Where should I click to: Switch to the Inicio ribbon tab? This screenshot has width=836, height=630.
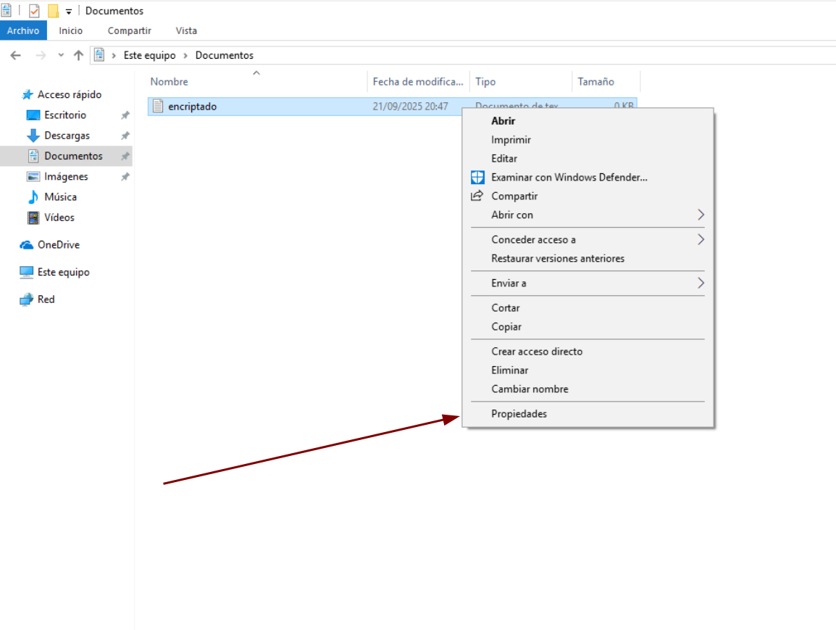[70, 30]
